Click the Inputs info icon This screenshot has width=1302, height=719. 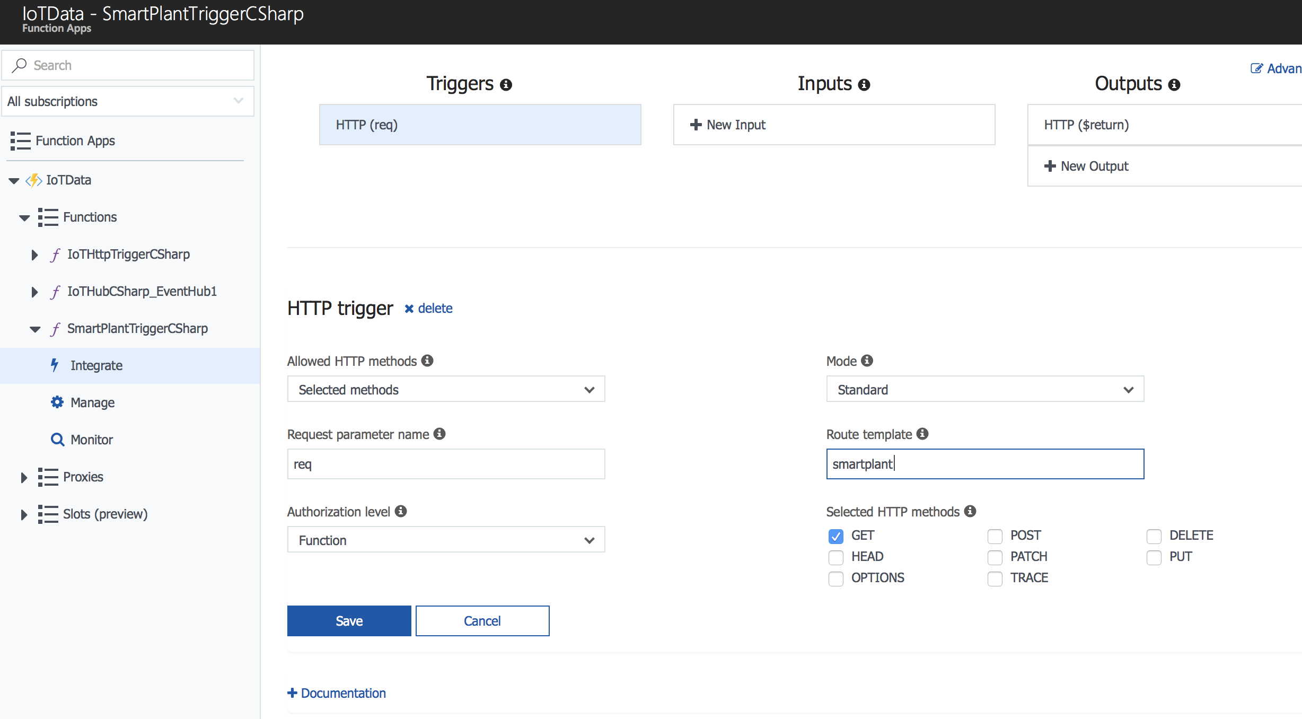click(x=864, y=85)
